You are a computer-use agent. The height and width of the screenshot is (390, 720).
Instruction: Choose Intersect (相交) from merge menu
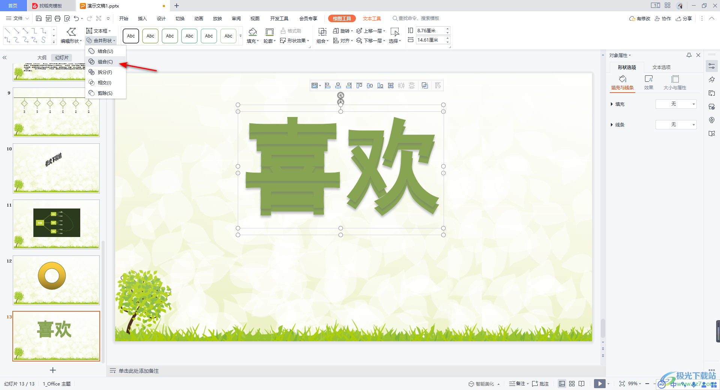pos(105,83)
